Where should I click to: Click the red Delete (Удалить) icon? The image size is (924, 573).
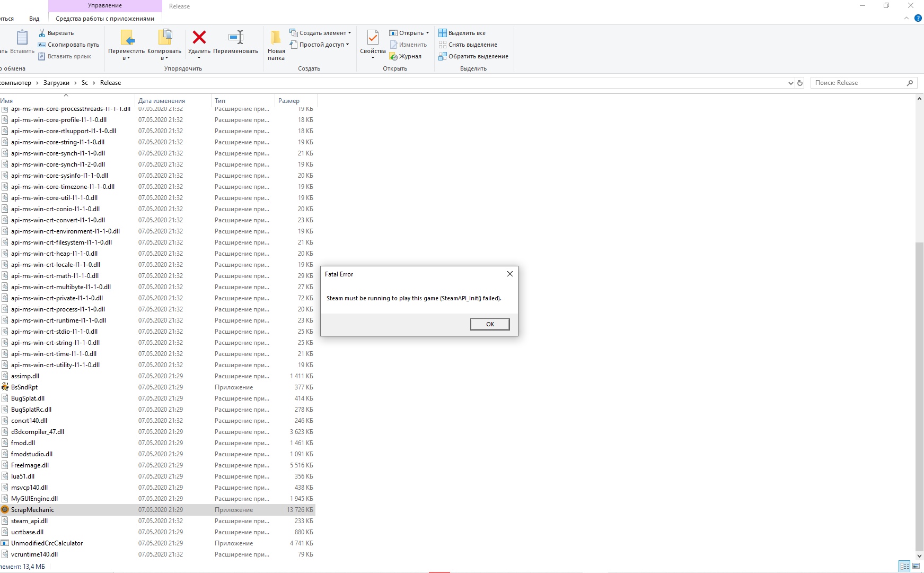click(199, 37)
